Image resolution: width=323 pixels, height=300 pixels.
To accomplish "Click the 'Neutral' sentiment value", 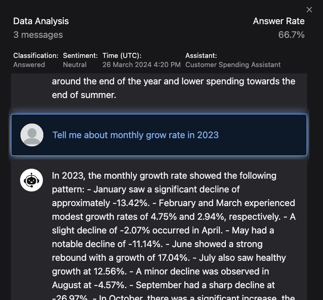I will (75, 65).
